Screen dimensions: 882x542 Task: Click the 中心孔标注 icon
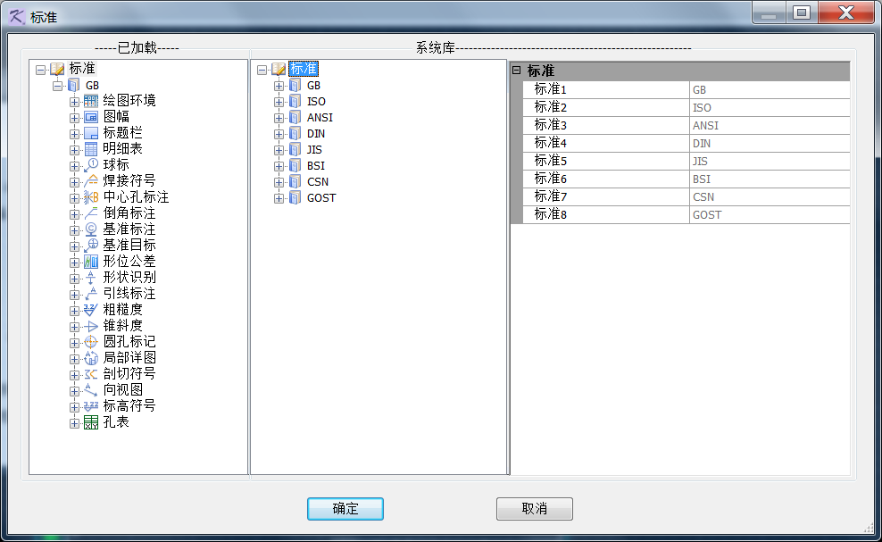click(90, 197)
